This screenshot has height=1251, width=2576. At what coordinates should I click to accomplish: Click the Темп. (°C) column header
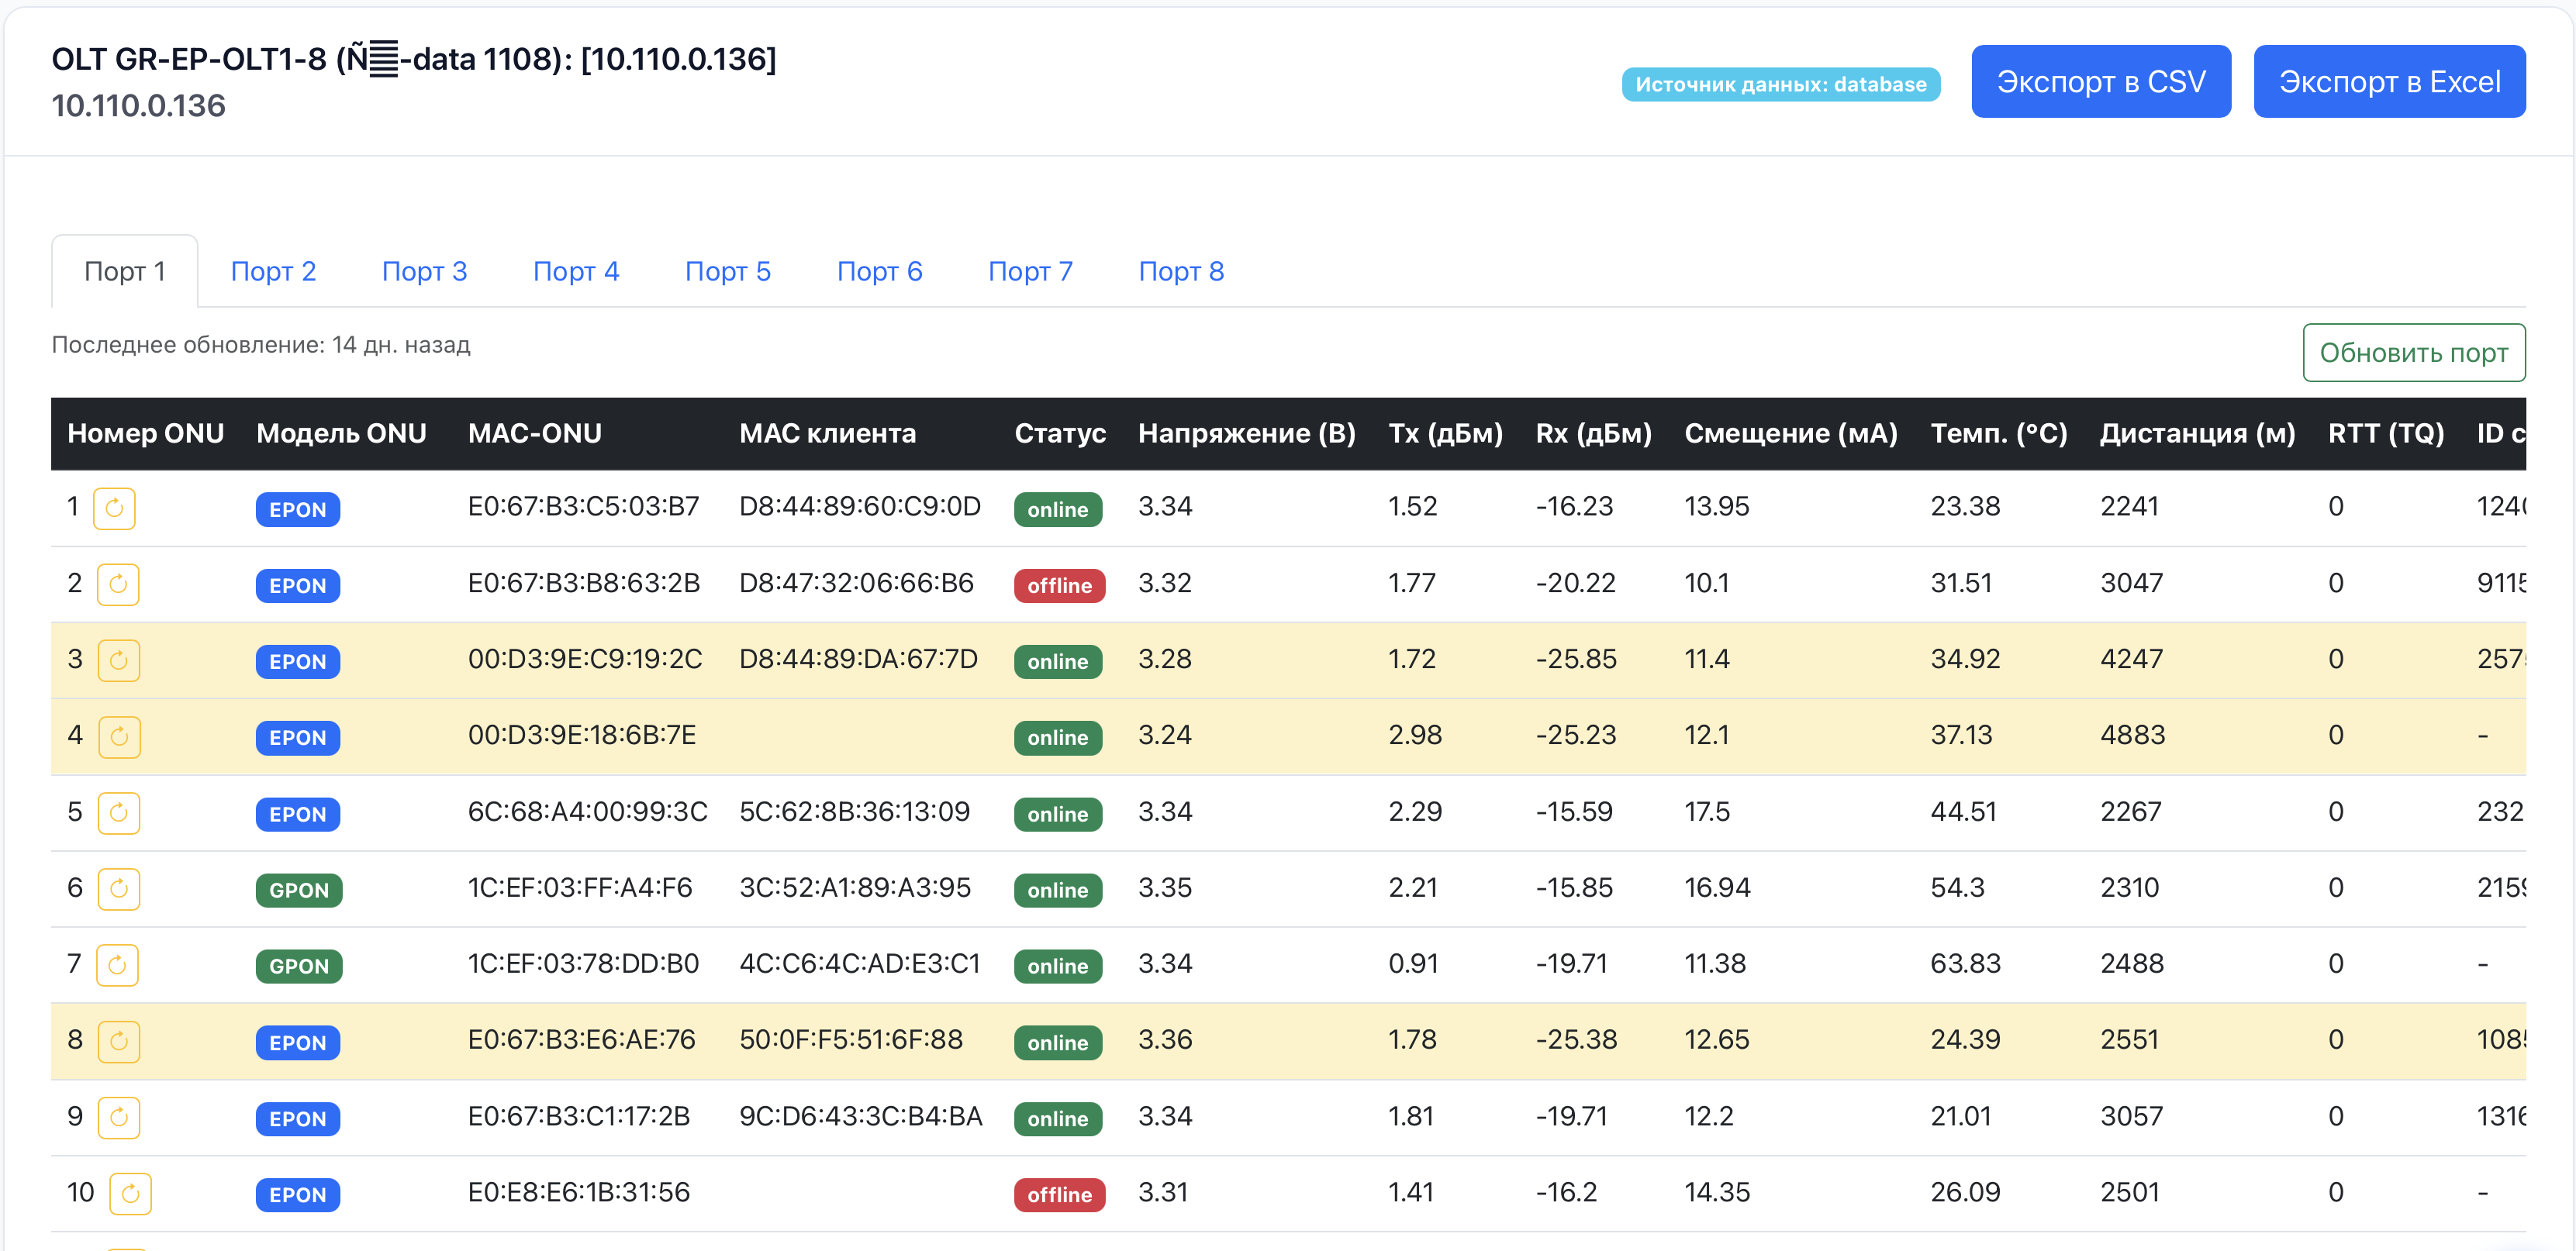click(x=1999, y=433)
